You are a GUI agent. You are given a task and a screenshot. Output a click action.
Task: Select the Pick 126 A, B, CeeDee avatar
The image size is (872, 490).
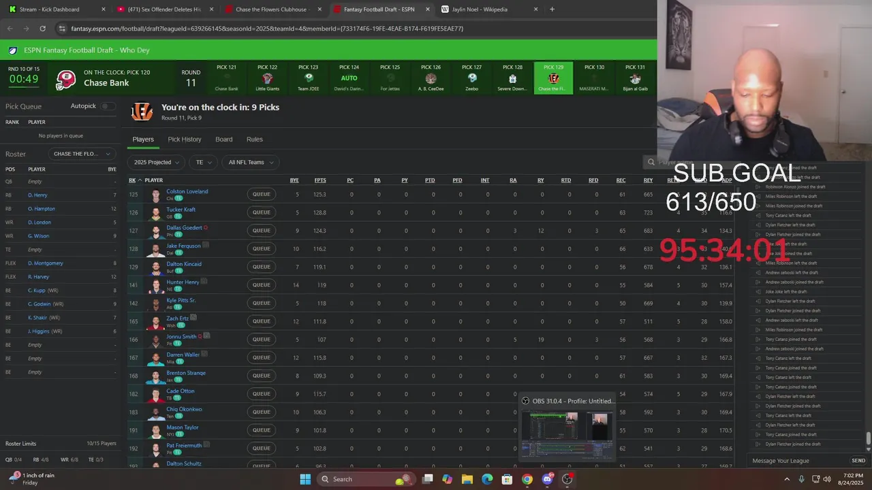tap(431, 78)
